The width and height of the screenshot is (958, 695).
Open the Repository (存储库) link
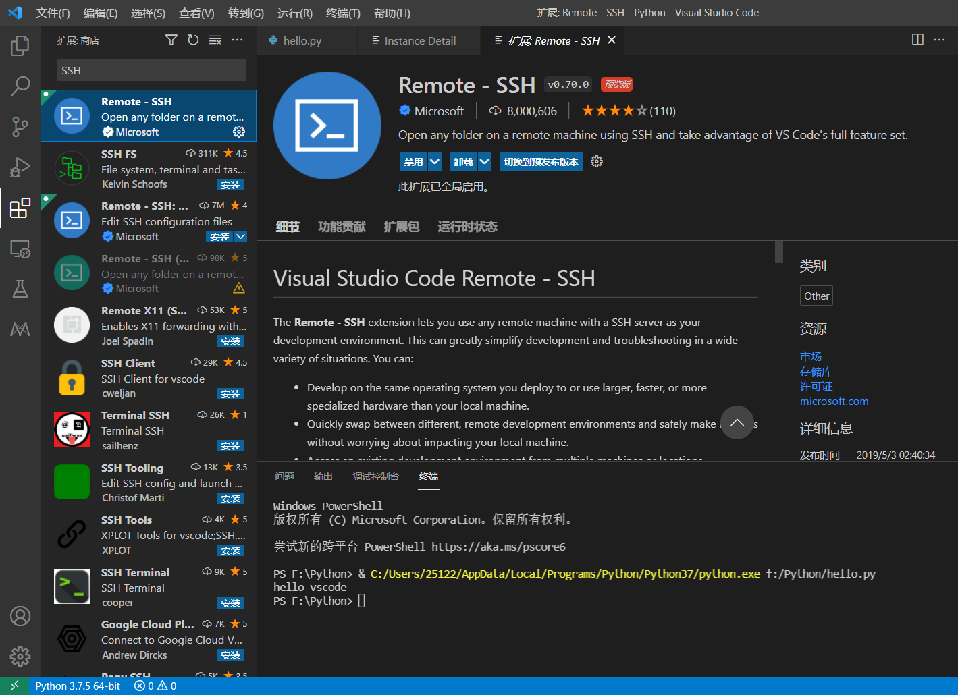coord(816,371)
